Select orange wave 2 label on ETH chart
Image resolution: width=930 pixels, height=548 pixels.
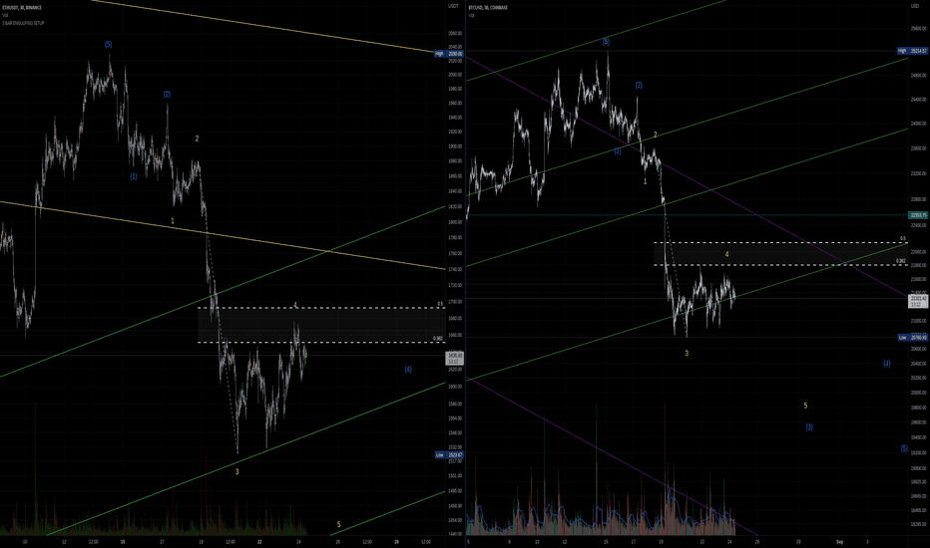[197, 138]
